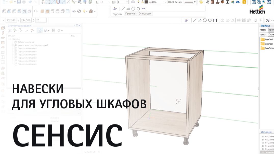Screen dimensions: 274x154
Task: Click the yellow orange square icon
Action: [244, 2]
